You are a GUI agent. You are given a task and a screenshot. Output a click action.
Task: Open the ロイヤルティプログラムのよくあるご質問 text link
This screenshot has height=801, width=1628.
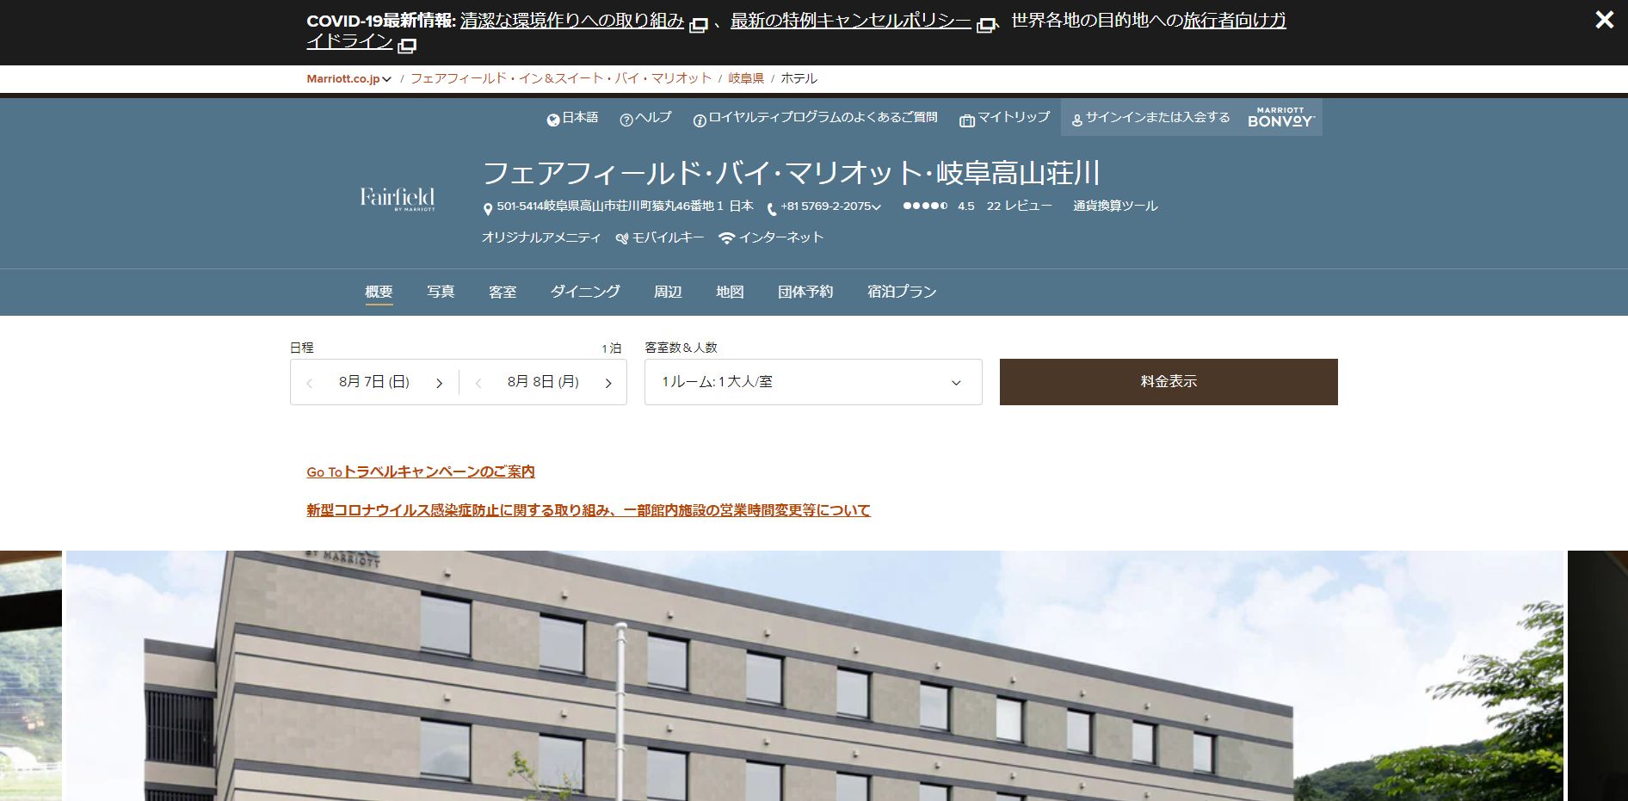pos(823,117)
